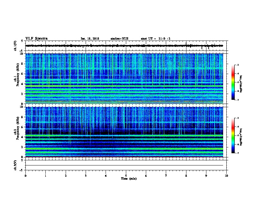This screenshot has width=255, height=197.
Task: Click the ch.1 color scale bar
Action: pyautogui.click(x=233, y=82)
